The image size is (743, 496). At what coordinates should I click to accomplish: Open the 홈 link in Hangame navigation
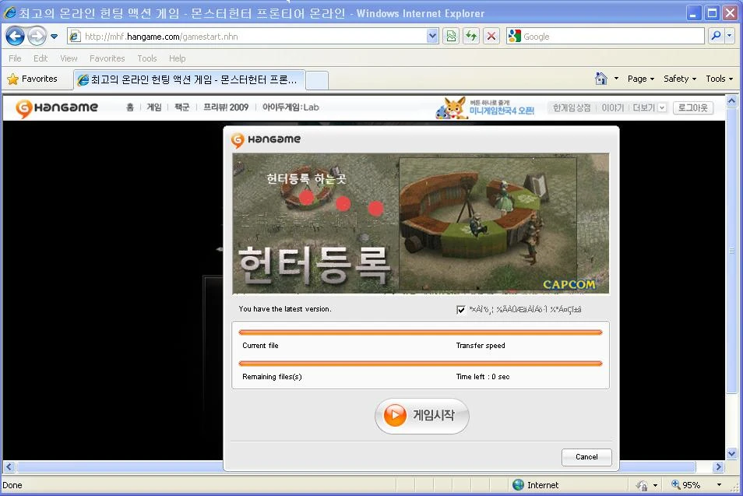click(130, 107)
